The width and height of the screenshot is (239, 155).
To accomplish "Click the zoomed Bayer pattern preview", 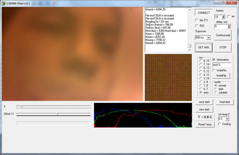I will point(168,77).
